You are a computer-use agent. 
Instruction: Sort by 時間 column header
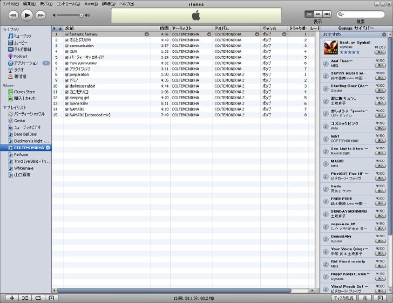tap(160, 28)
